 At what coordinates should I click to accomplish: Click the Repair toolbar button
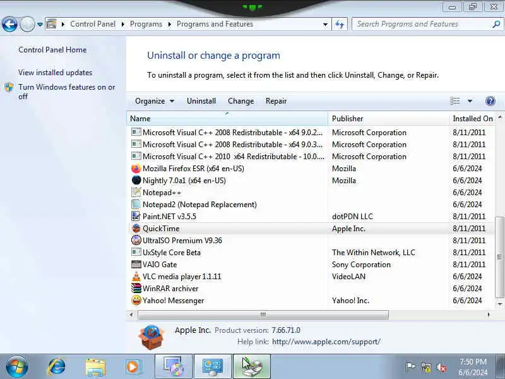pos(276,101)
